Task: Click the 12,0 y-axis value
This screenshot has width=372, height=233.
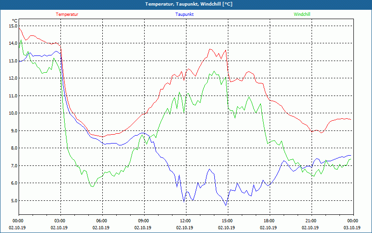Action: 13,78
